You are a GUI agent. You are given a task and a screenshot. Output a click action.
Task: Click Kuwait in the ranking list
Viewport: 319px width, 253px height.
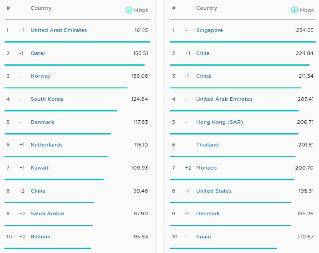click(40, 168)
